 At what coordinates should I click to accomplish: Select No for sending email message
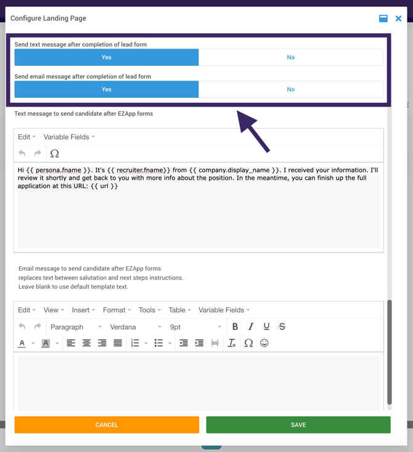(x=290, y=89)
